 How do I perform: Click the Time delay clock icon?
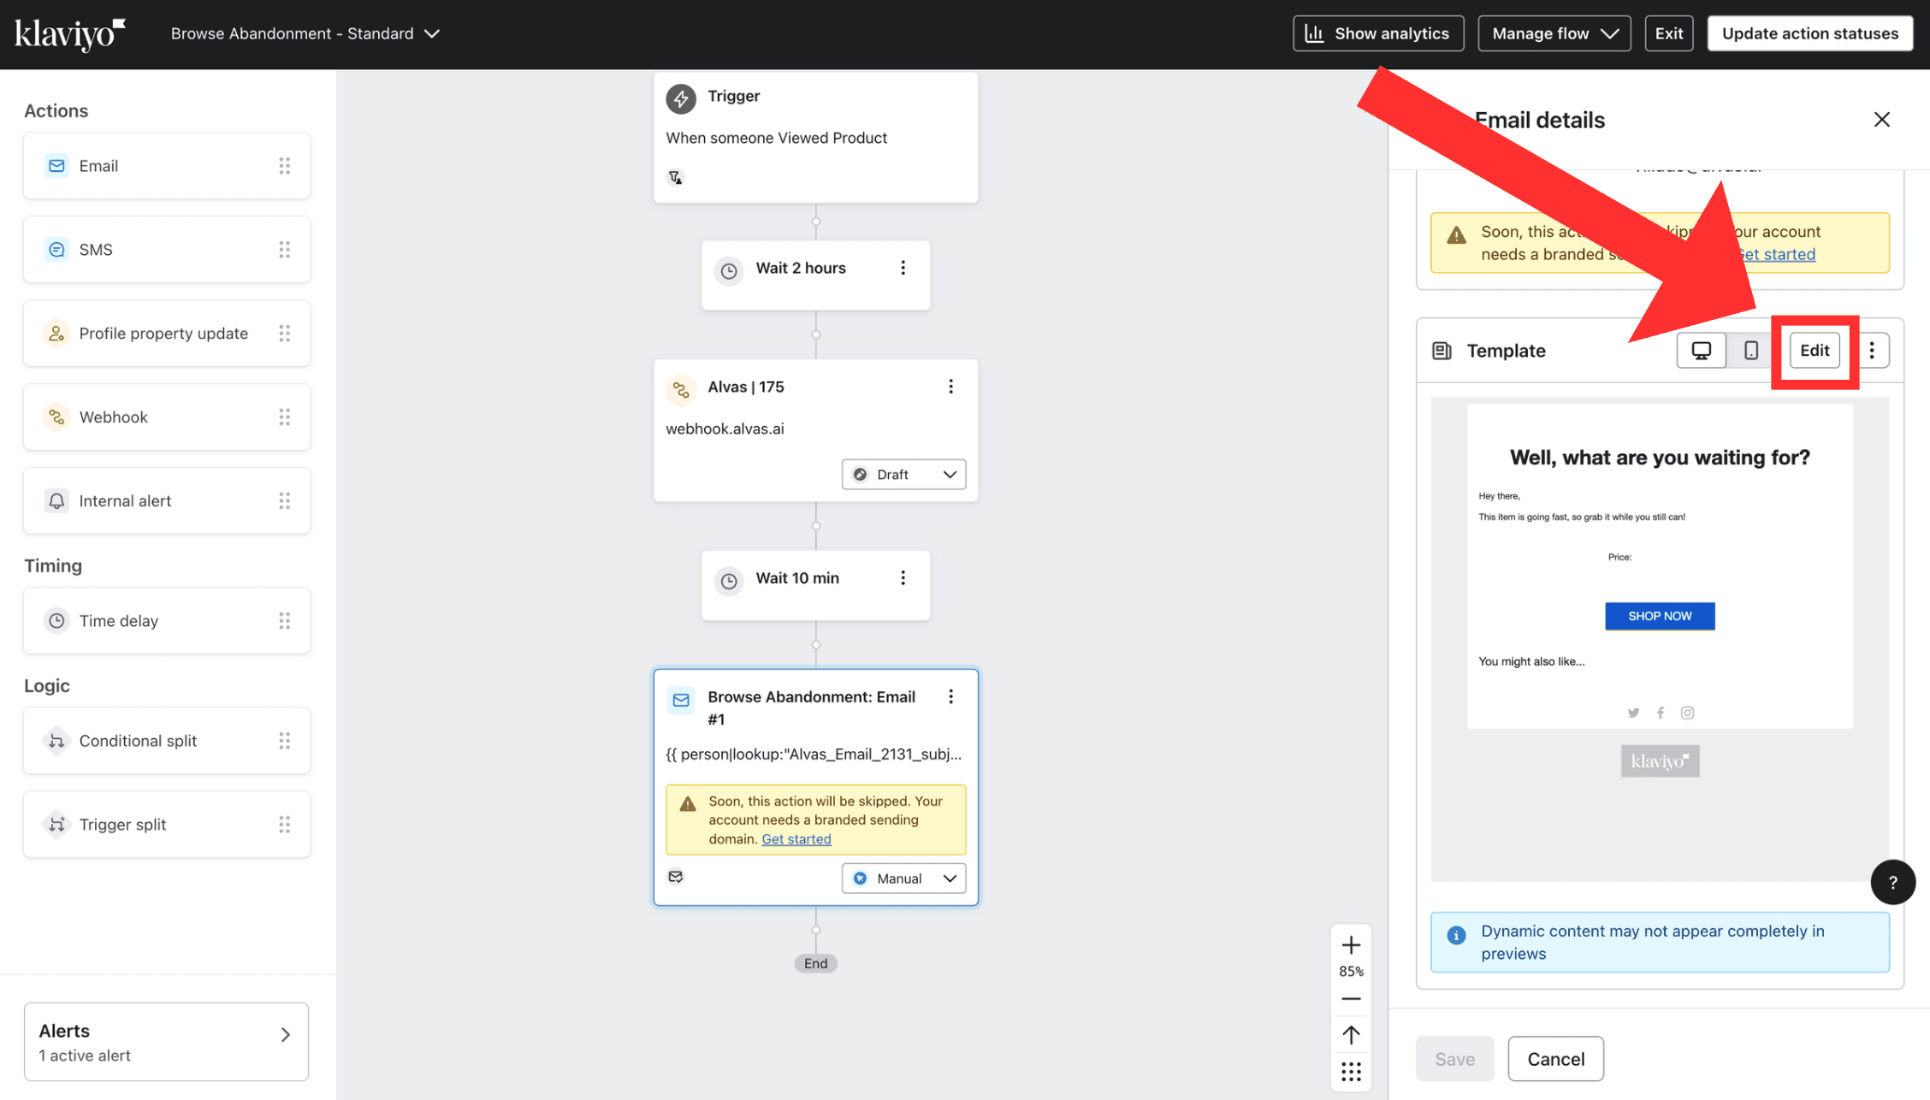pos(56,621)
